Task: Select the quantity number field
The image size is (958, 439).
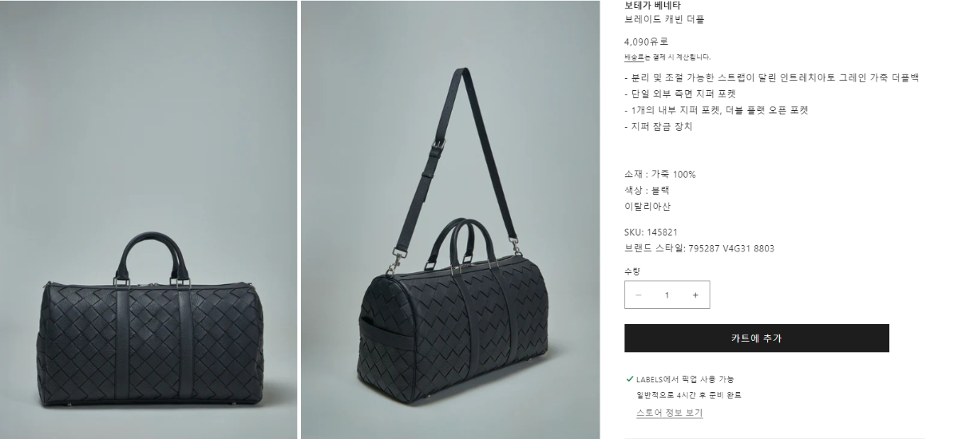Action: click(667, 295)
